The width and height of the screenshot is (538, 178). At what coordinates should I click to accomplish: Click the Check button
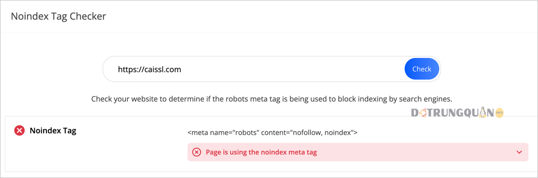pyautogui.click(x=422, y=69)
